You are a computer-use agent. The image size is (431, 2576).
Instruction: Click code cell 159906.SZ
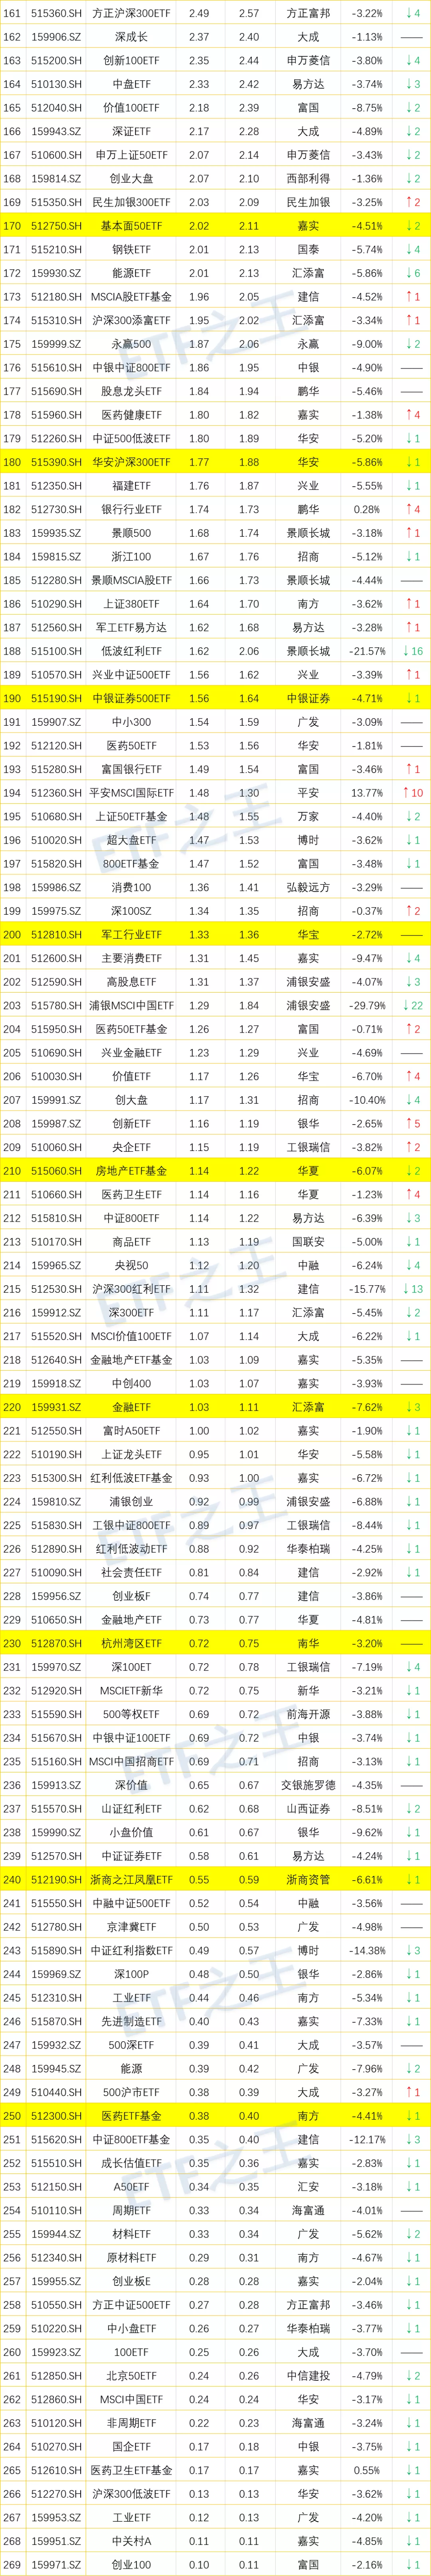point(56,37)
